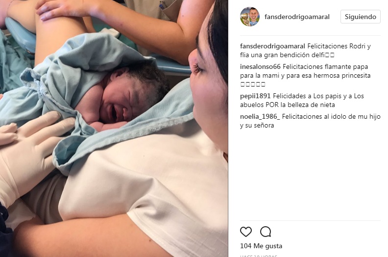This screenshot has height=257, width=388.
Task: Toggle the Siguiendo follow button
Action: (x=360, y=17)
